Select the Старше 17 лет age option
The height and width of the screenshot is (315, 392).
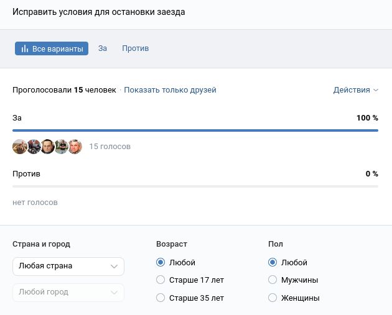tap(161, 280)
